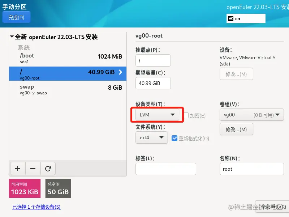Click the 名称(N) name field containing root
Screen dimensions: 289x217
[x=251, y=169]
